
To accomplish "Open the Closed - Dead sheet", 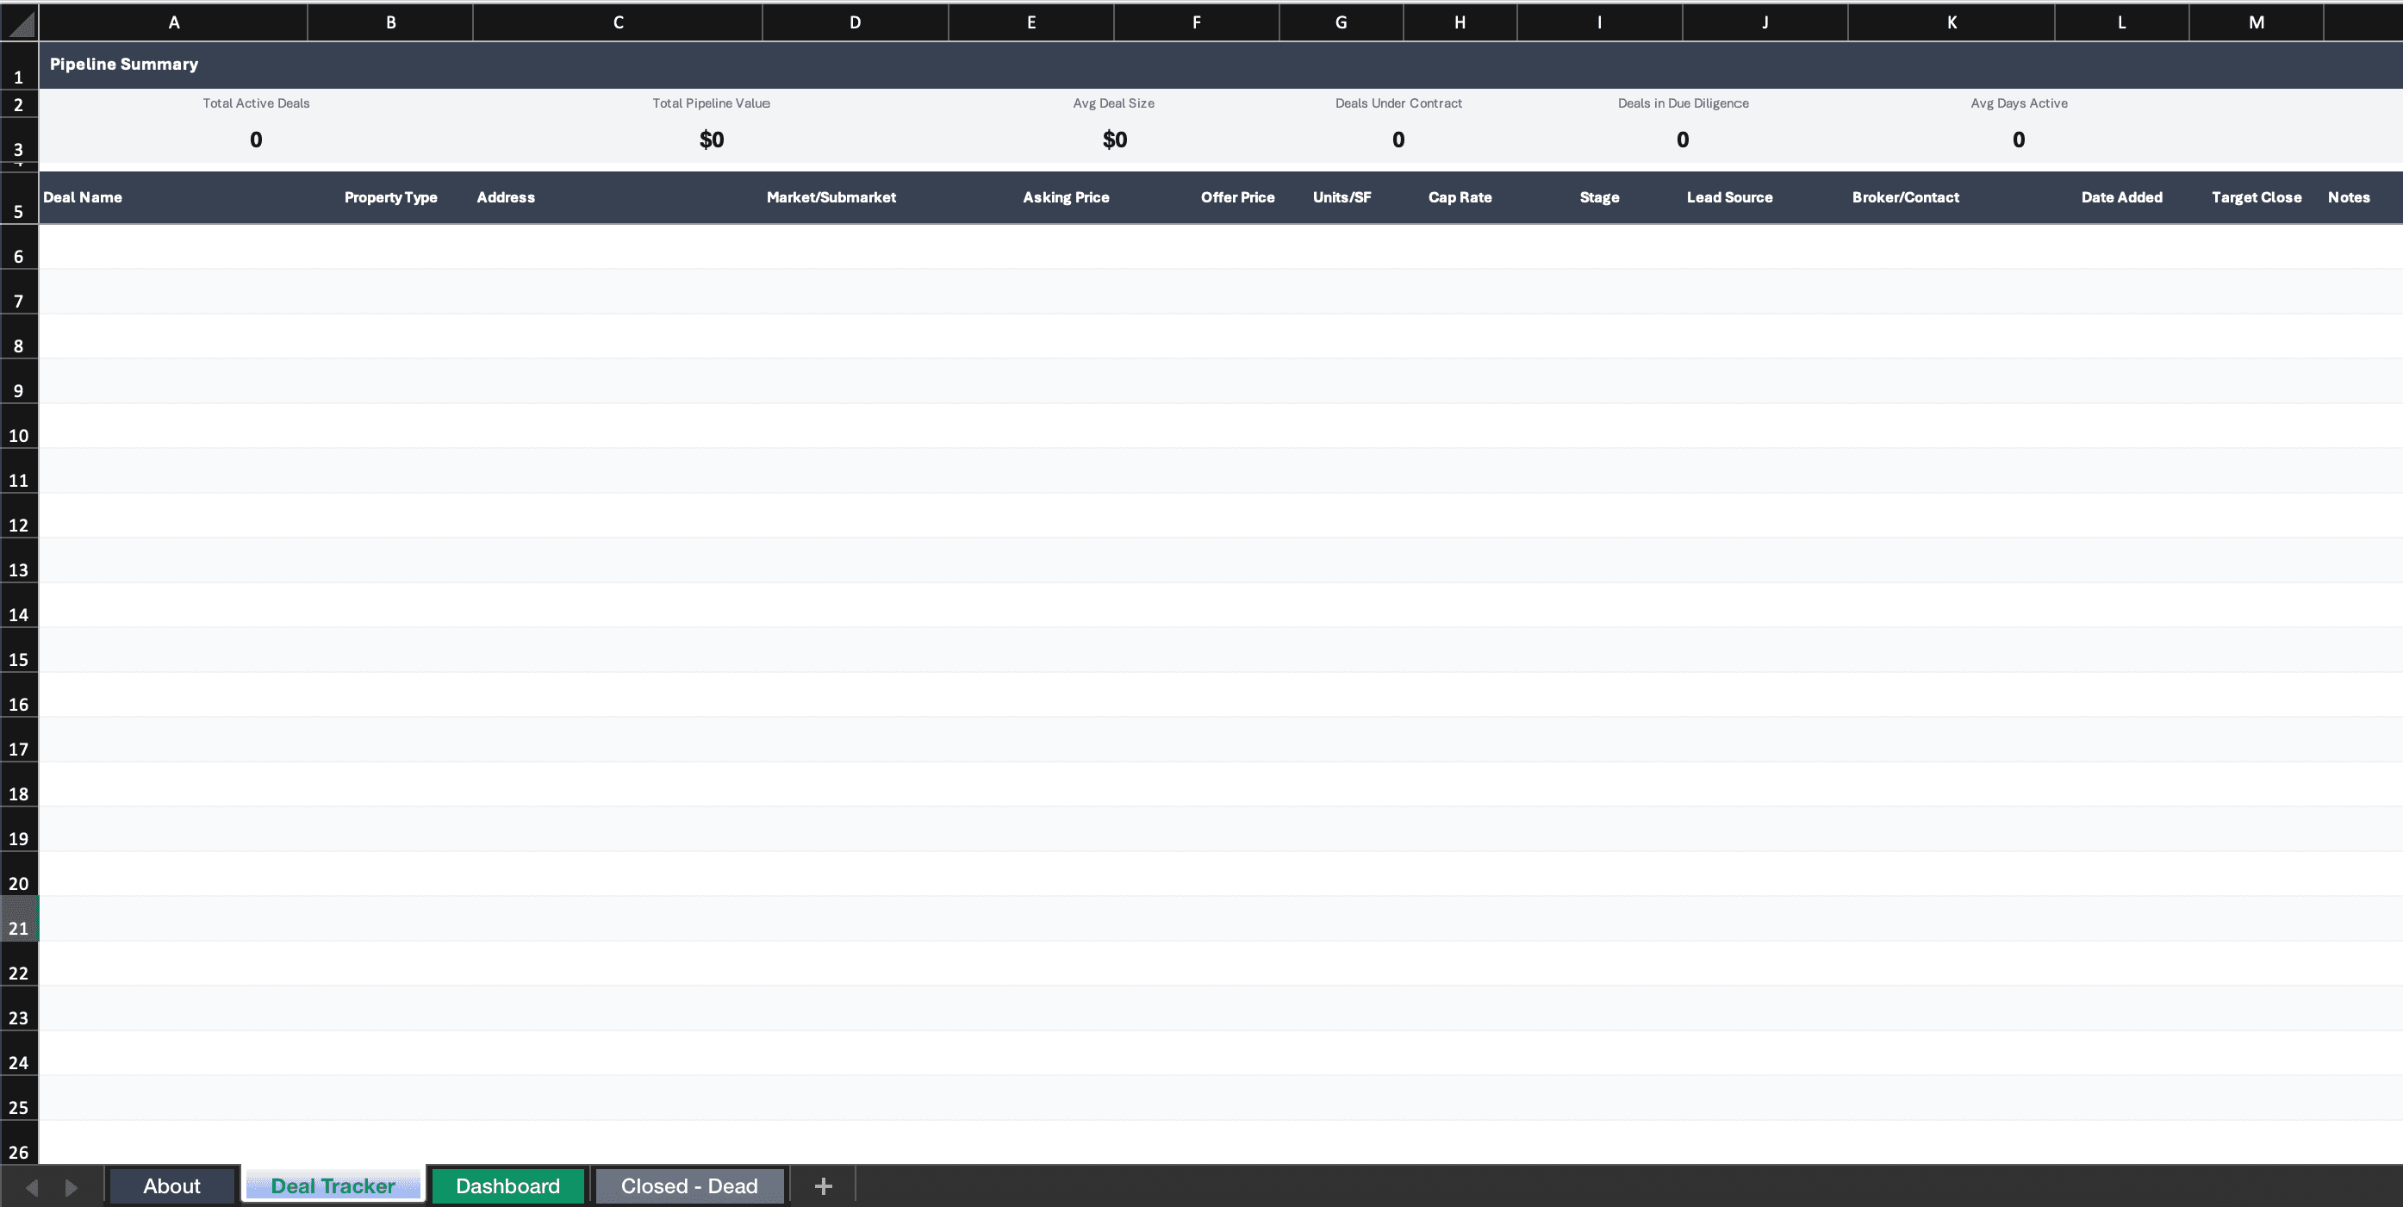I will (688, 1185).
